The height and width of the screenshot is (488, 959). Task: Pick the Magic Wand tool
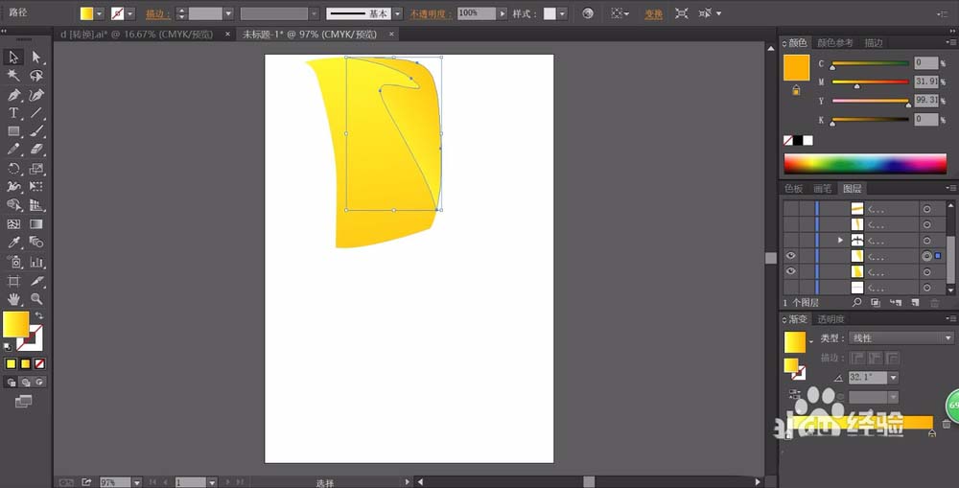13,76
